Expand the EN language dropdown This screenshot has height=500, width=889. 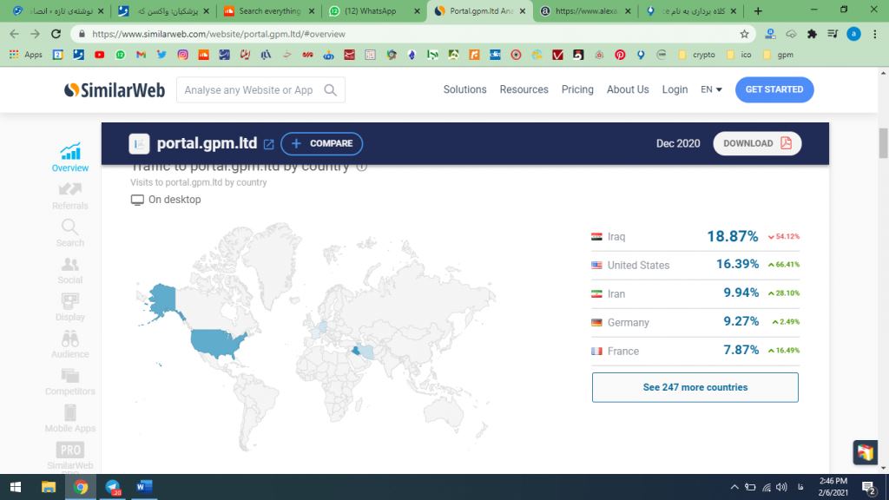(x=711, y=89)
